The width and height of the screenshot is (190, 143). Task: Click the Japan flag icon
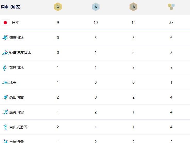click(x=5, y=23)
